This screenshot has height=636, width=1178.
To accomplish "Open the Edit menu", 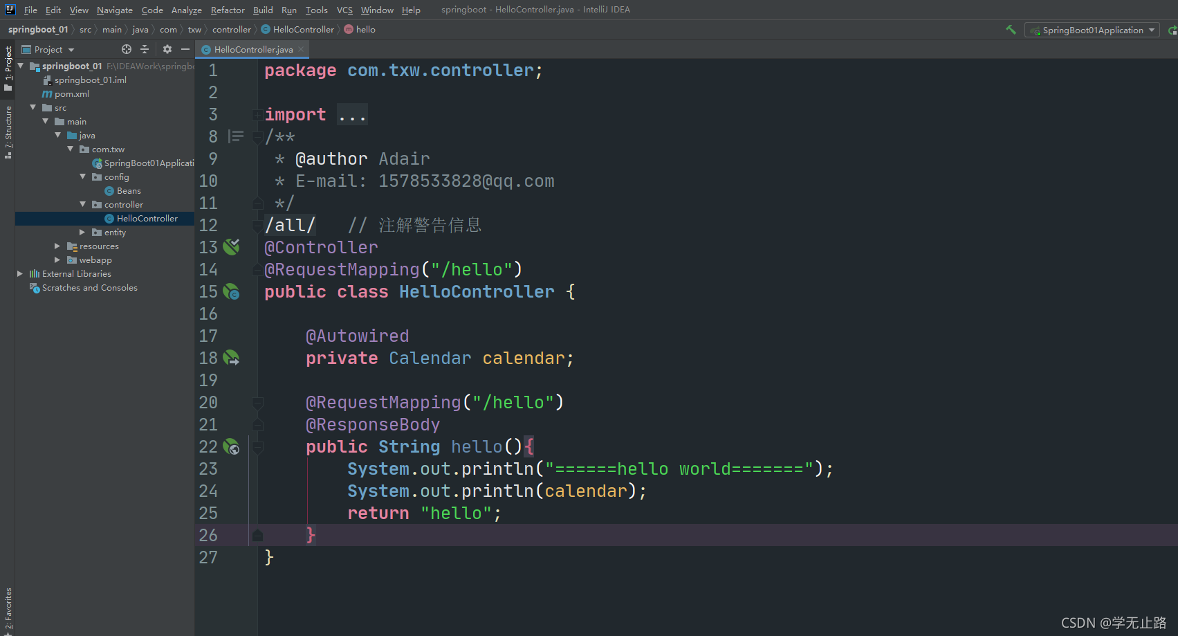I will (53, 10).
